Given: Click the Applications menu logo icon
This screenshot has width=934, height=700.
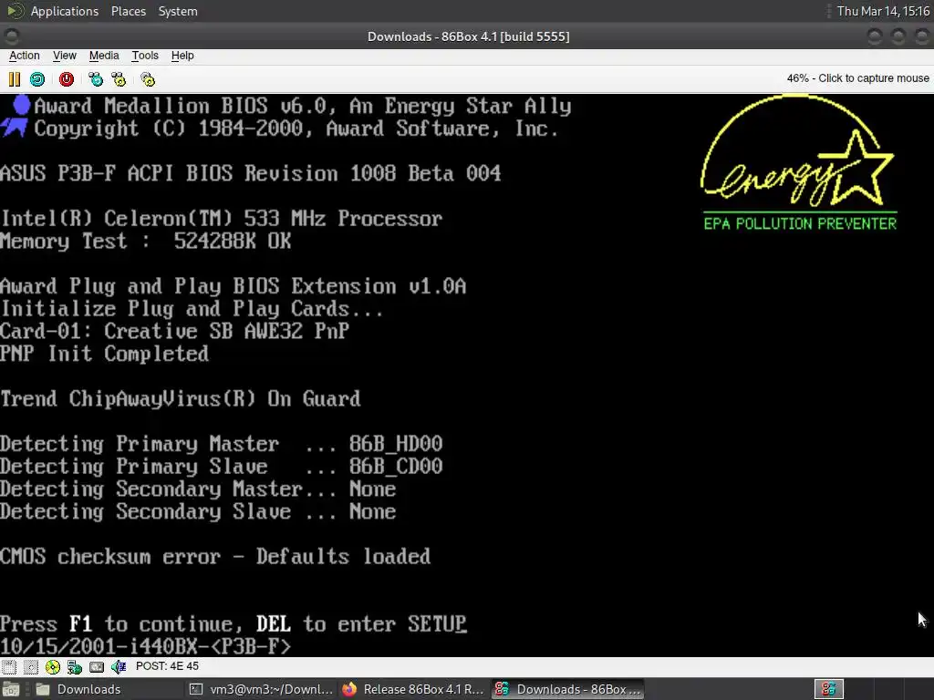Looking at the screenshot, I should pos(15,11).
